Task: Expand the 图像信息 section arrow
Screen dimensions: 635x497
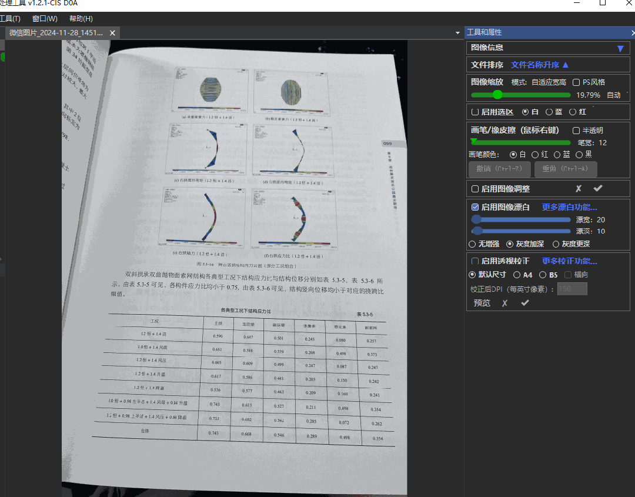Action: [x=620, y=49]
